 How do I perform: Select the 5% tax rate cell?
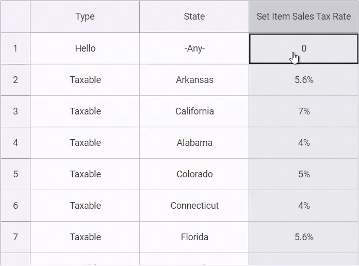pos(303,174)
